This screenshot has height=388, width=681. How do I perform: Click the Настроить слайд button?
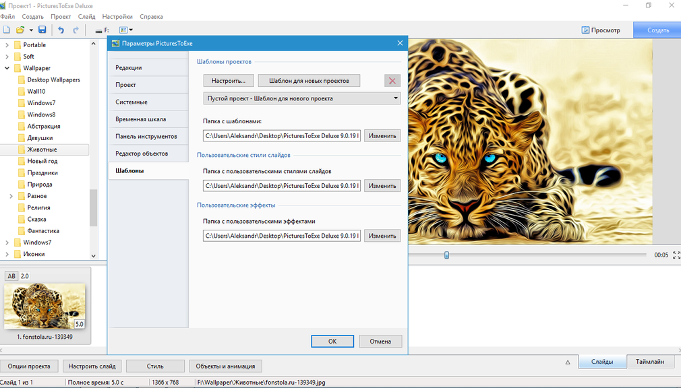(x=92, y=366)
